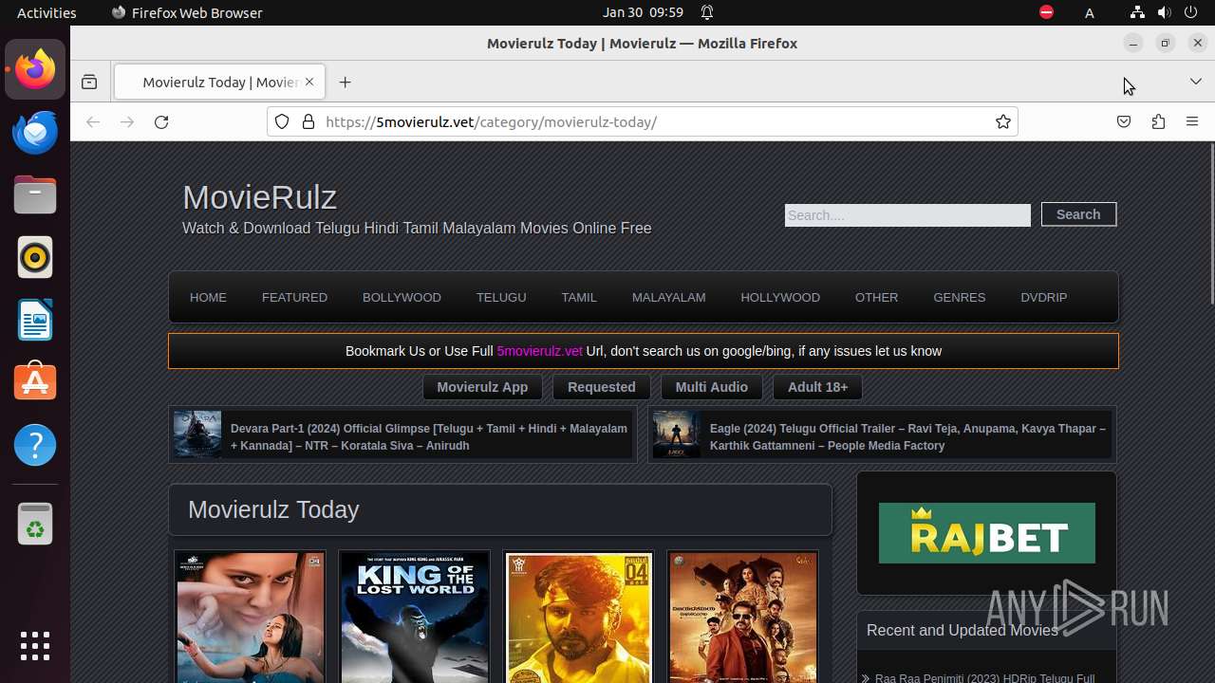Expand the GENRES navigation menu
The image size is (1215, 683).
coord(960,298)
